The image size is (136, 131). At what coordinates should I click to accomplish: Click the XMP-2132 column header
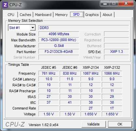click(x=112, y=67)
